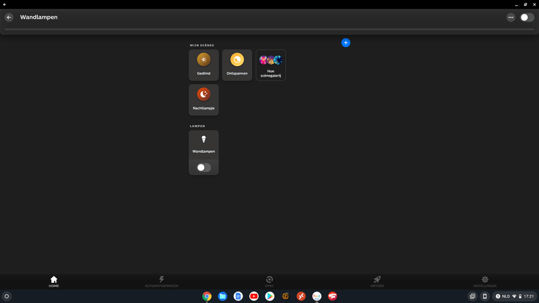Switch on the Wandlampen lamp toggle
Viewport: 539px width, 303px height.
203,168
